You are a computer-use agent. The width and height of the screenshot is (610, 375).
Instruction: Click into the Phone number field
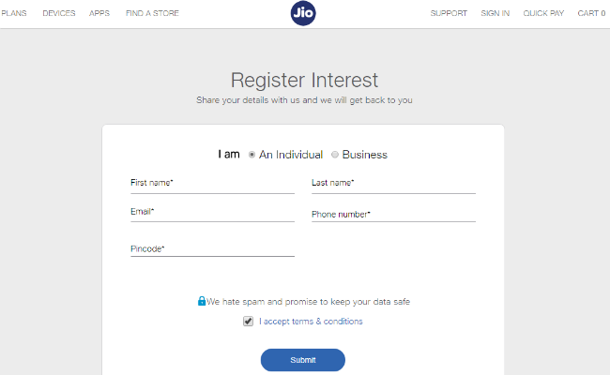point(393,214)
